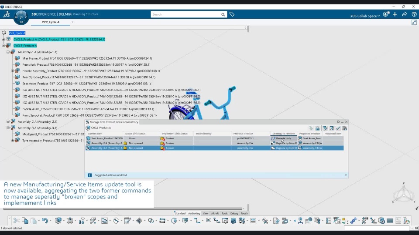Select Front fork_Product tree row
419x235 pixels.
(x=86, y=65)
